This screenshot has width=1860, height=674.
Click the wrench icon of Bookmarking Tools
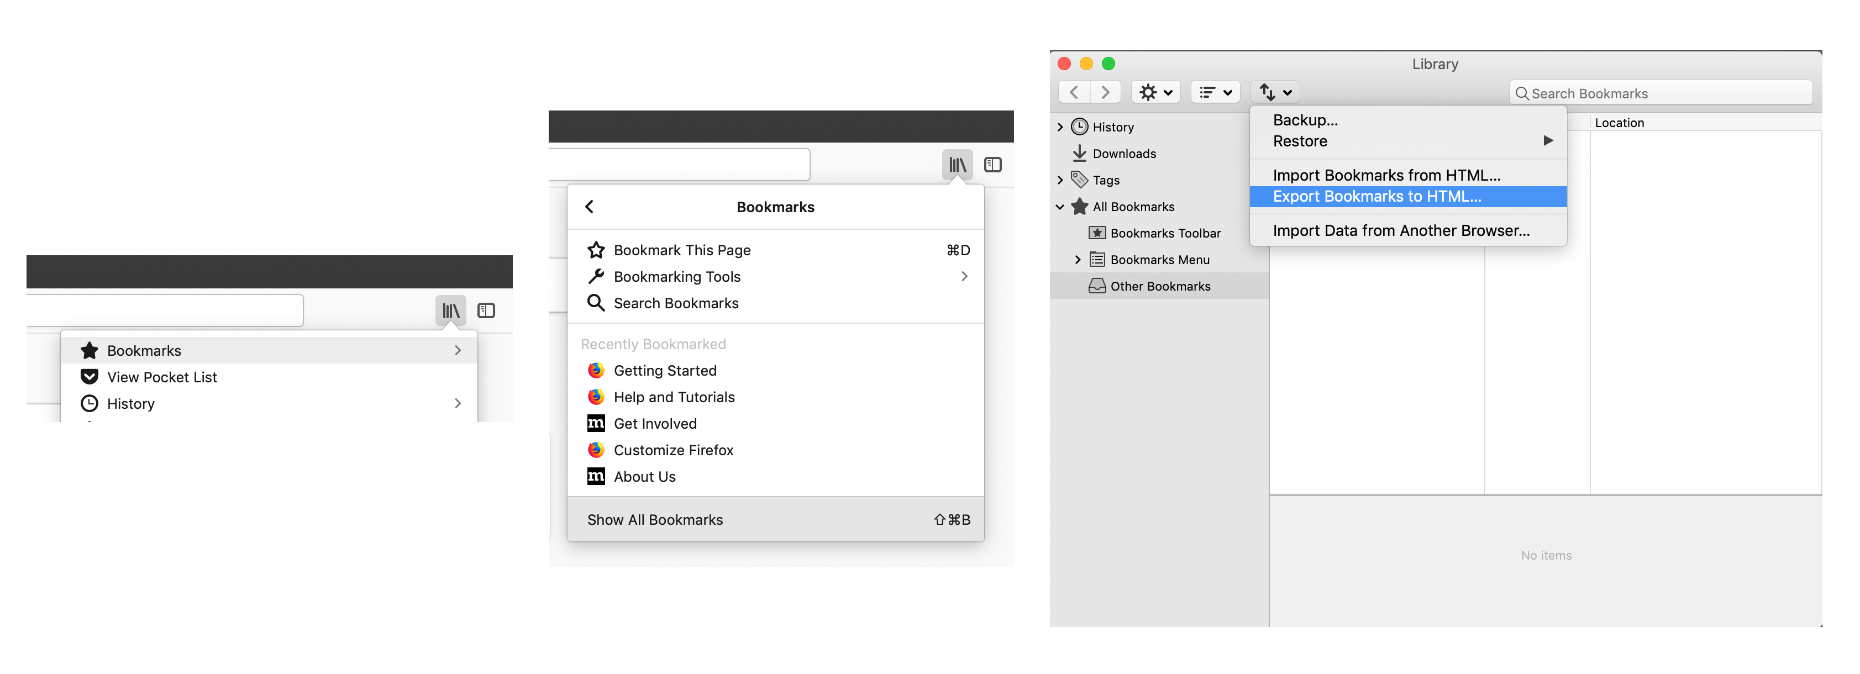pyautogui.click(x=596, y=277)
